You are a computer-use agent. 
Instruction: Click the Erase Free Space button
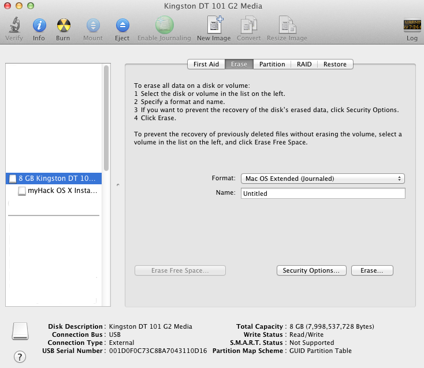point(180,270)
